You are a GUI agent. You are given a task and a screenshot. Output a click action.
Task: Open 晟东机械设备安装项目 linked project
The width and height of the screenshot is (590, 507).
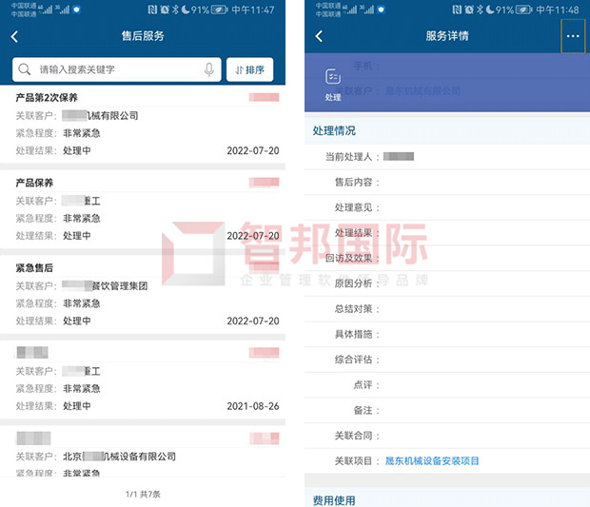[x=432, y=461]
